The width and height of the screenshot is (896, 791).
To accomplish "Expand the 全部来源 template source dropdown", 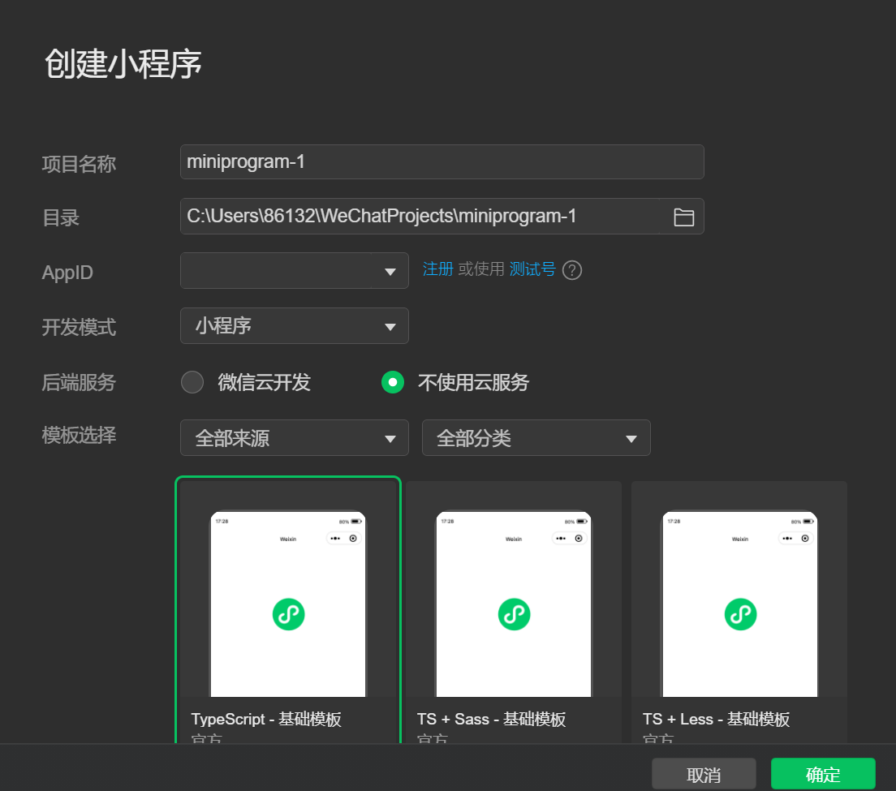I will click(x=295, y=438).
